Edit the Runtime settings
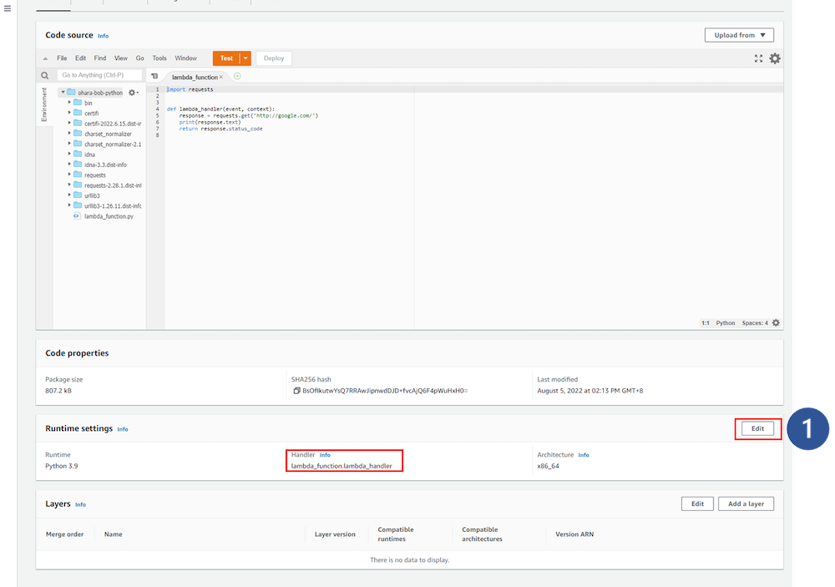 coord(757,428)
